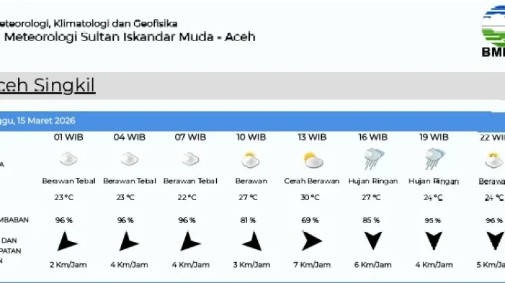Image resolution: width=505 pixels, height=283 pixels.
Task: Select the 10 WIB cloudy sun icon
Action: click(250, 160)
